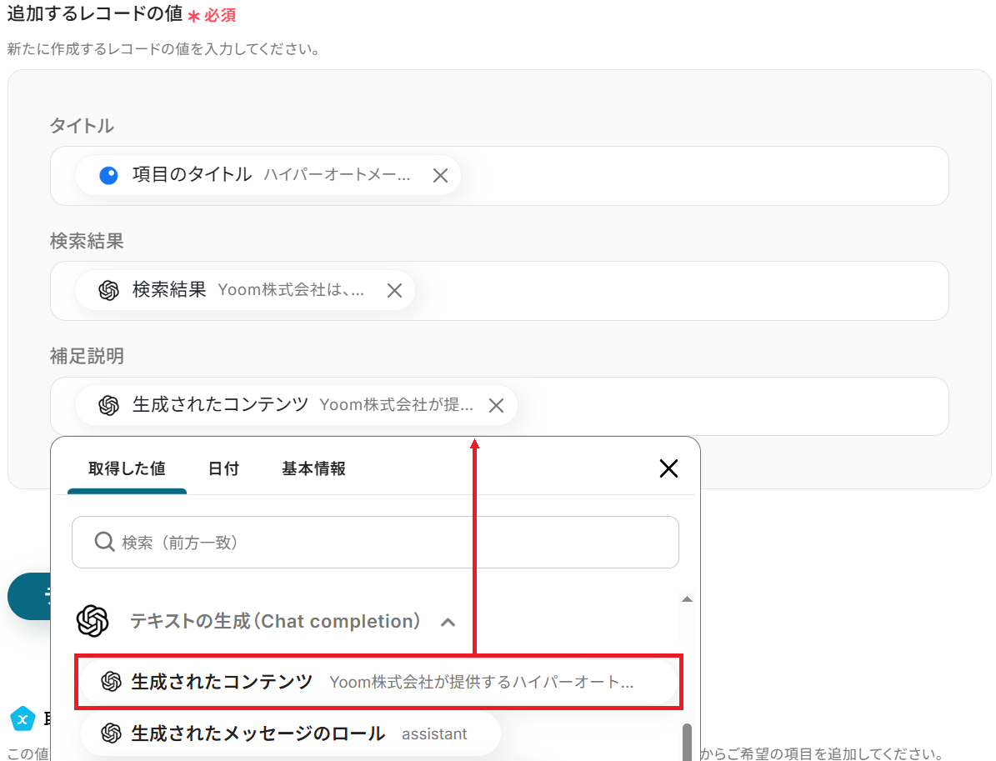Viewport: 996px width, 761px height.
Task: Click the 補足説明 field label
Action: click(87, 356)
